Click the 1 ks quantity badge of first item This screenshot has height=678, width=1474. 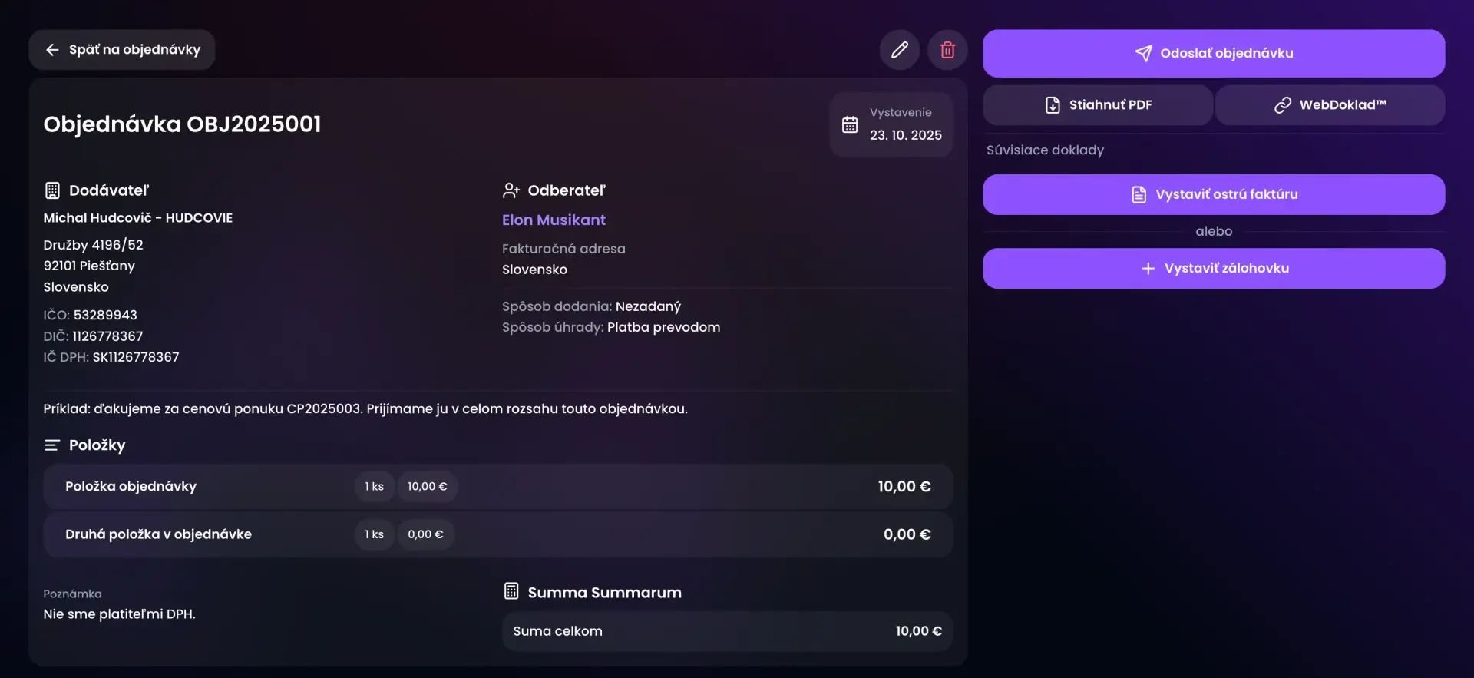(375, 487)
